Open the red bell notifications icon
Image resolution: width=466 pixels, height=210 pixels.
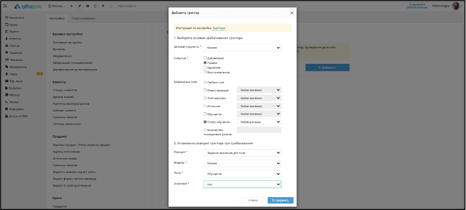click(x=111, y=6)
